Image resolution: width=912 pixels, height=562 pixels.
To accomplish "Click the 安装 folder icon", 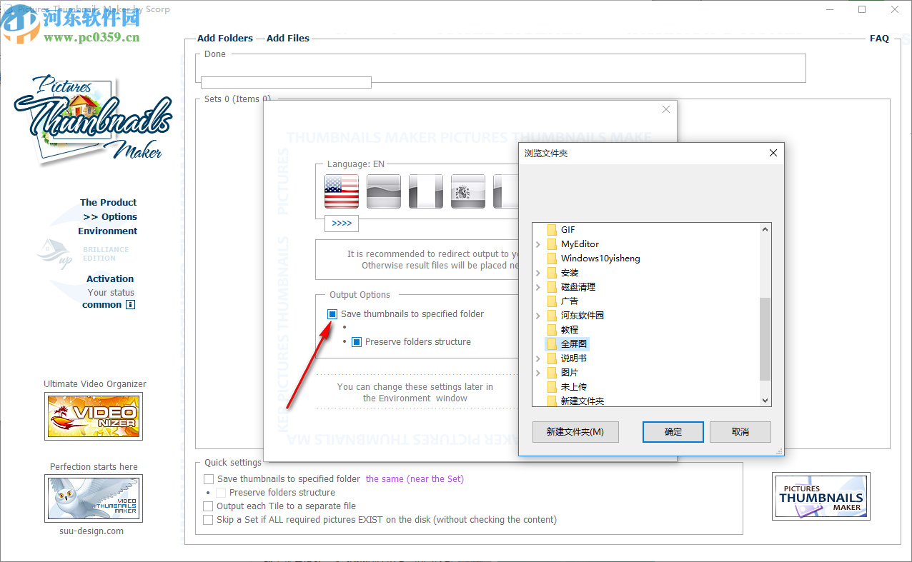I will tap(552, 273).
